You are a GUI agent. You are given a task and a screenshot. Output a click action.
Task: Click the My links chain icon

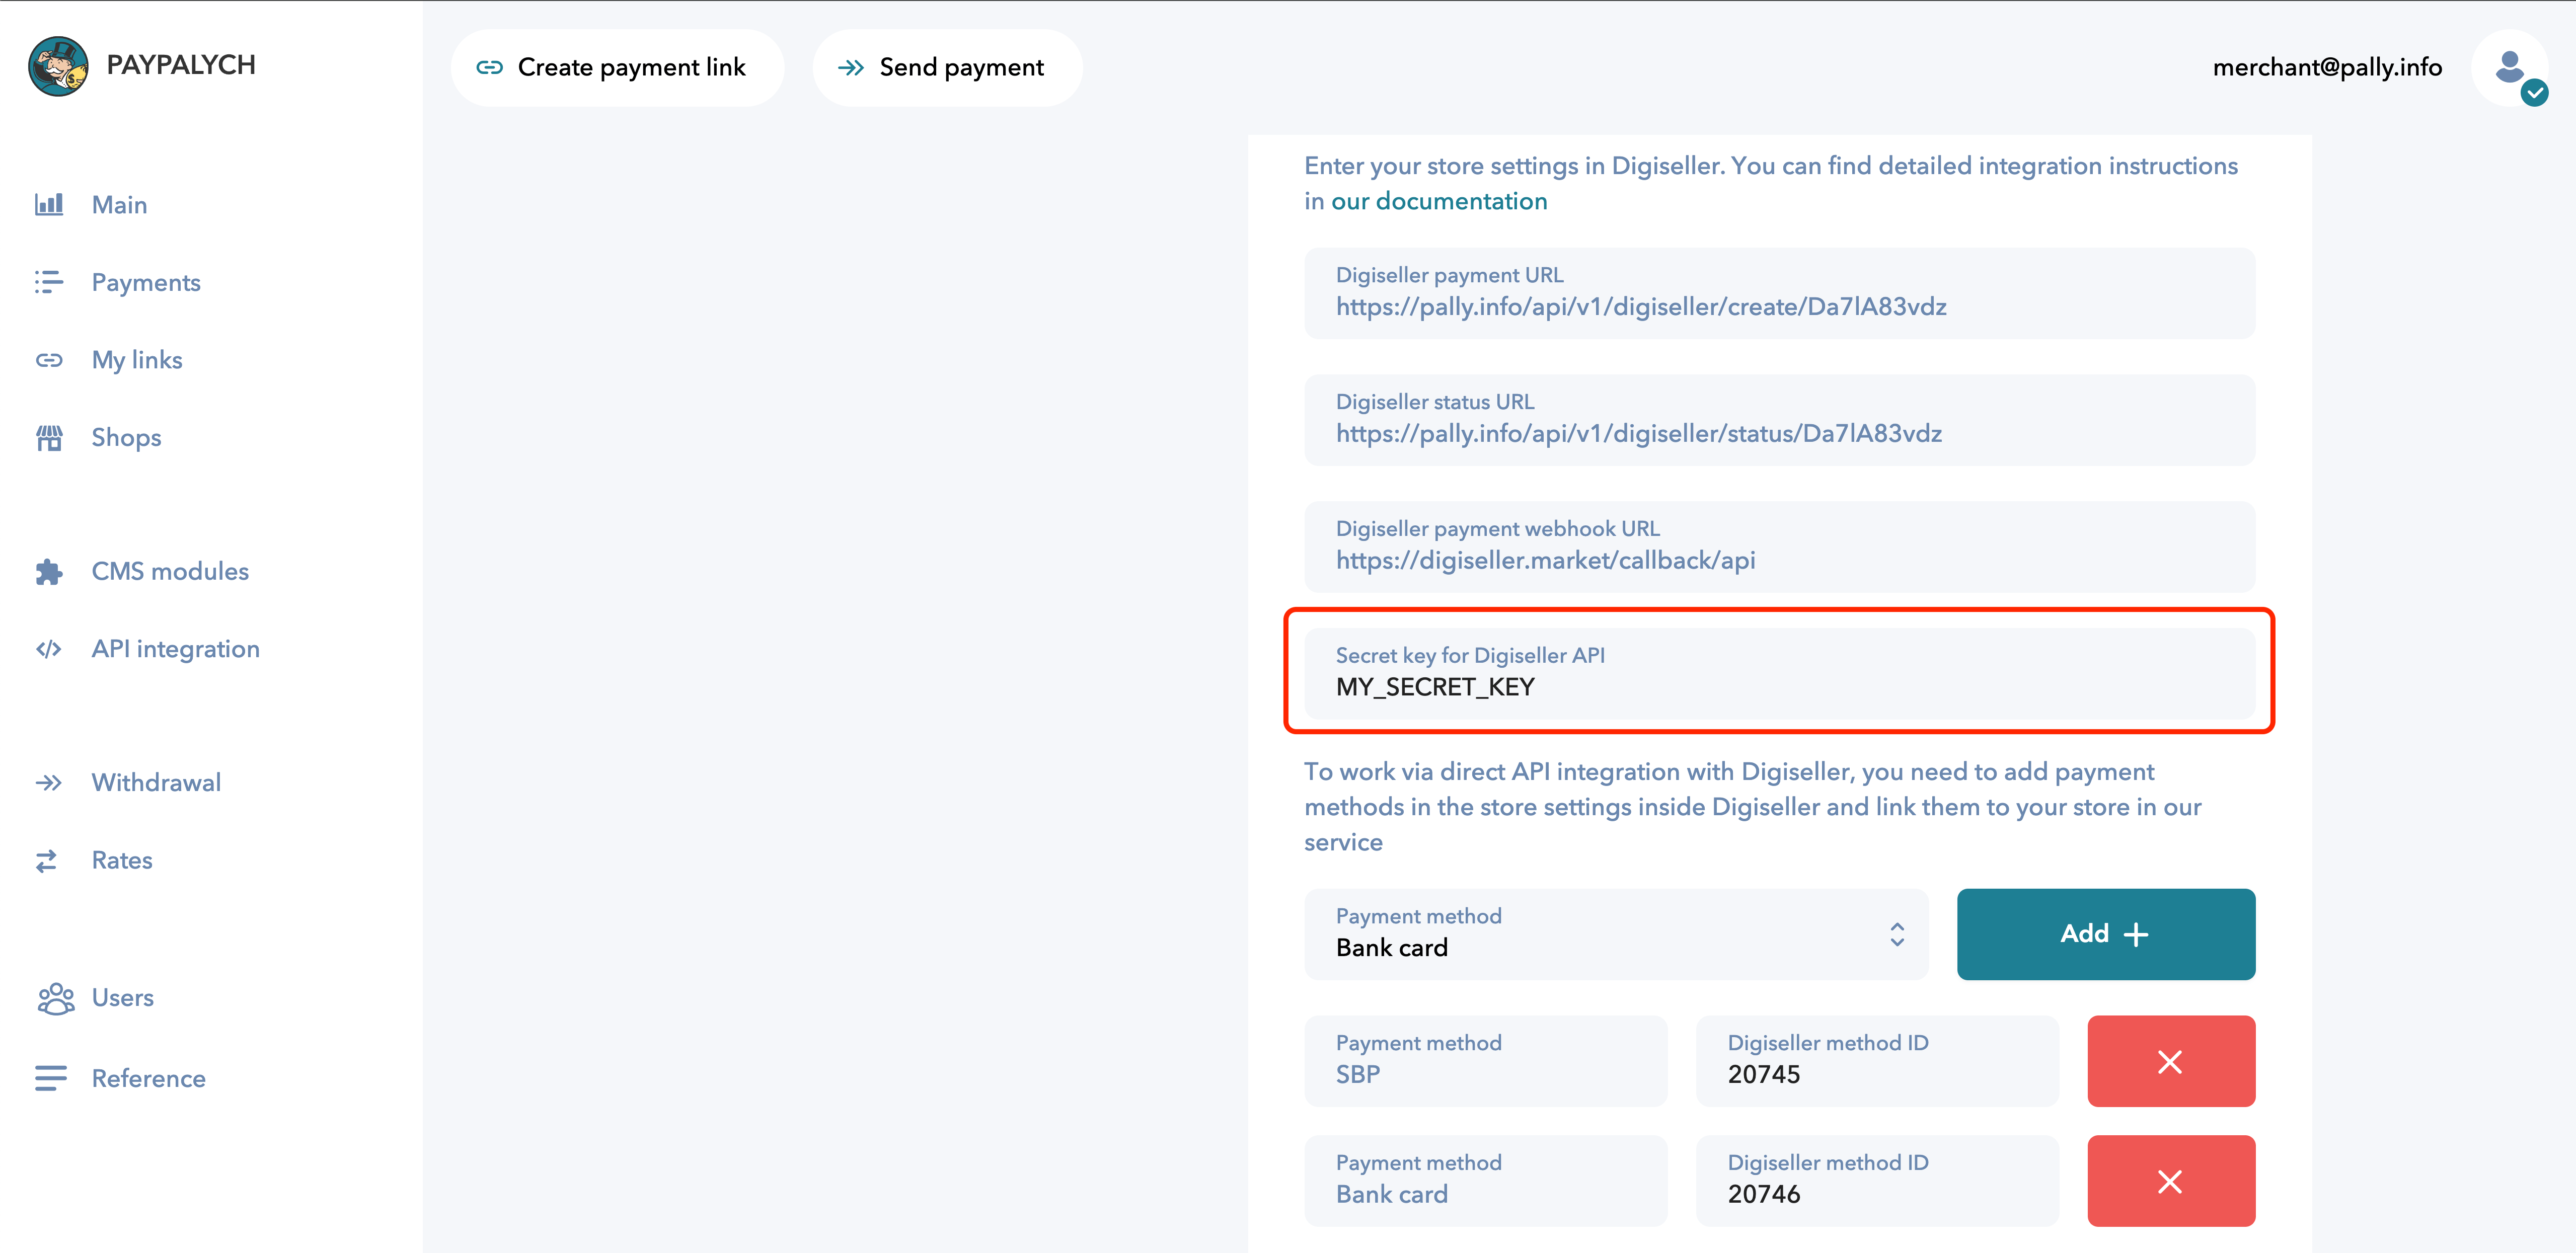(x=50, y=359)
